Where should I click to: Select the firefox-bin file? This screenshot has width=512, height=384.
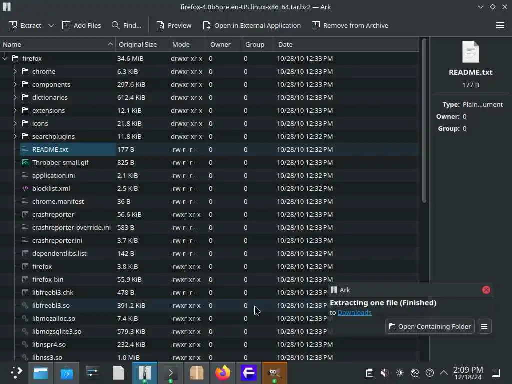click(x=48, y=280)
